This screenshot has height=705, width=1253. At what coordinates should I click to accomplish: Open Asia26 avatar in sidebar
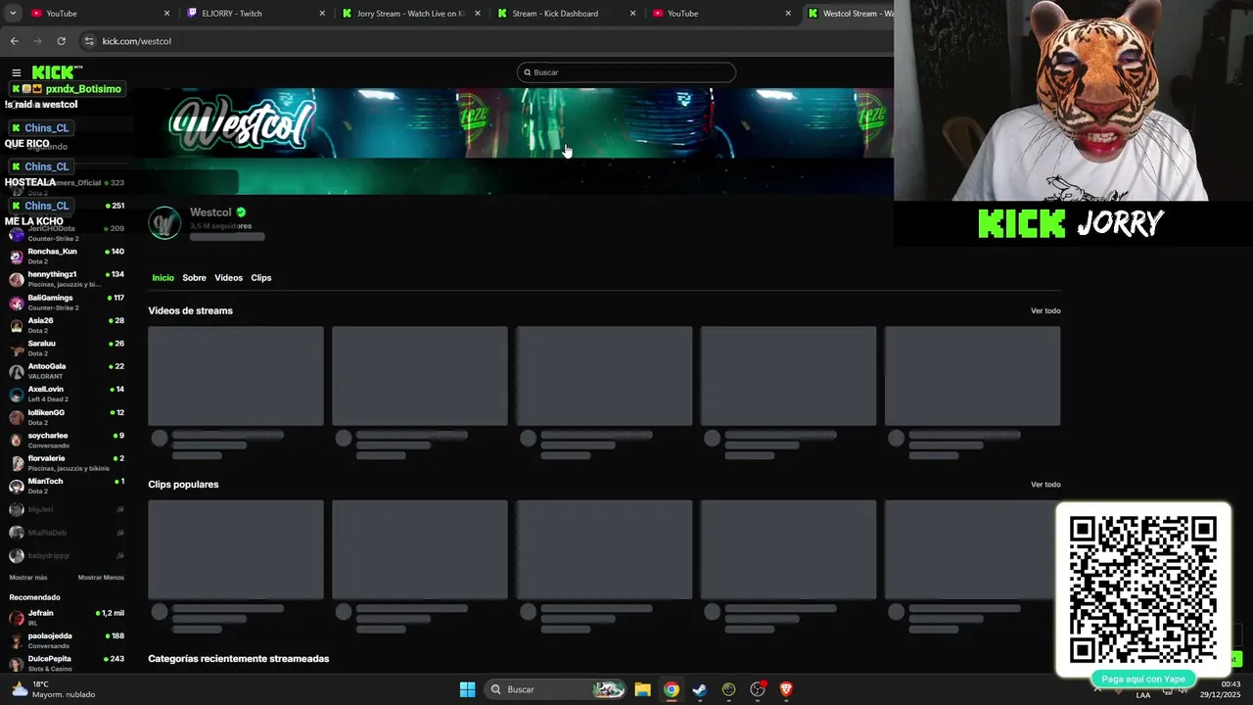point(17,325)
